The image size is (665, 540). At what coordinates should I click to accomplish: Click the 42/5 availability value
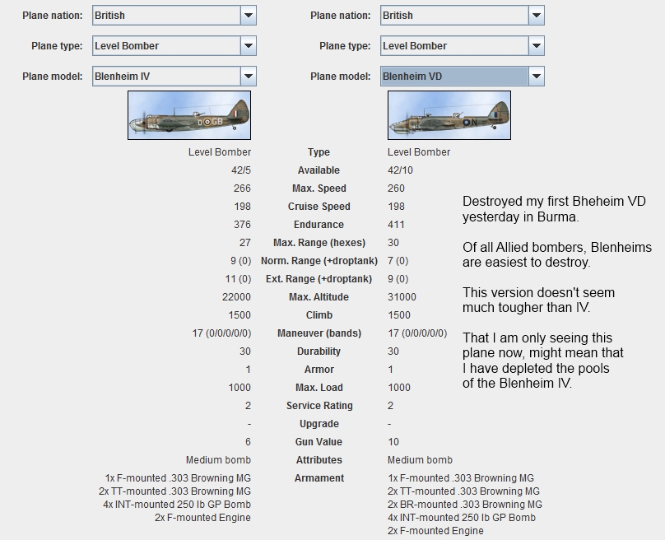coord(241,170)
